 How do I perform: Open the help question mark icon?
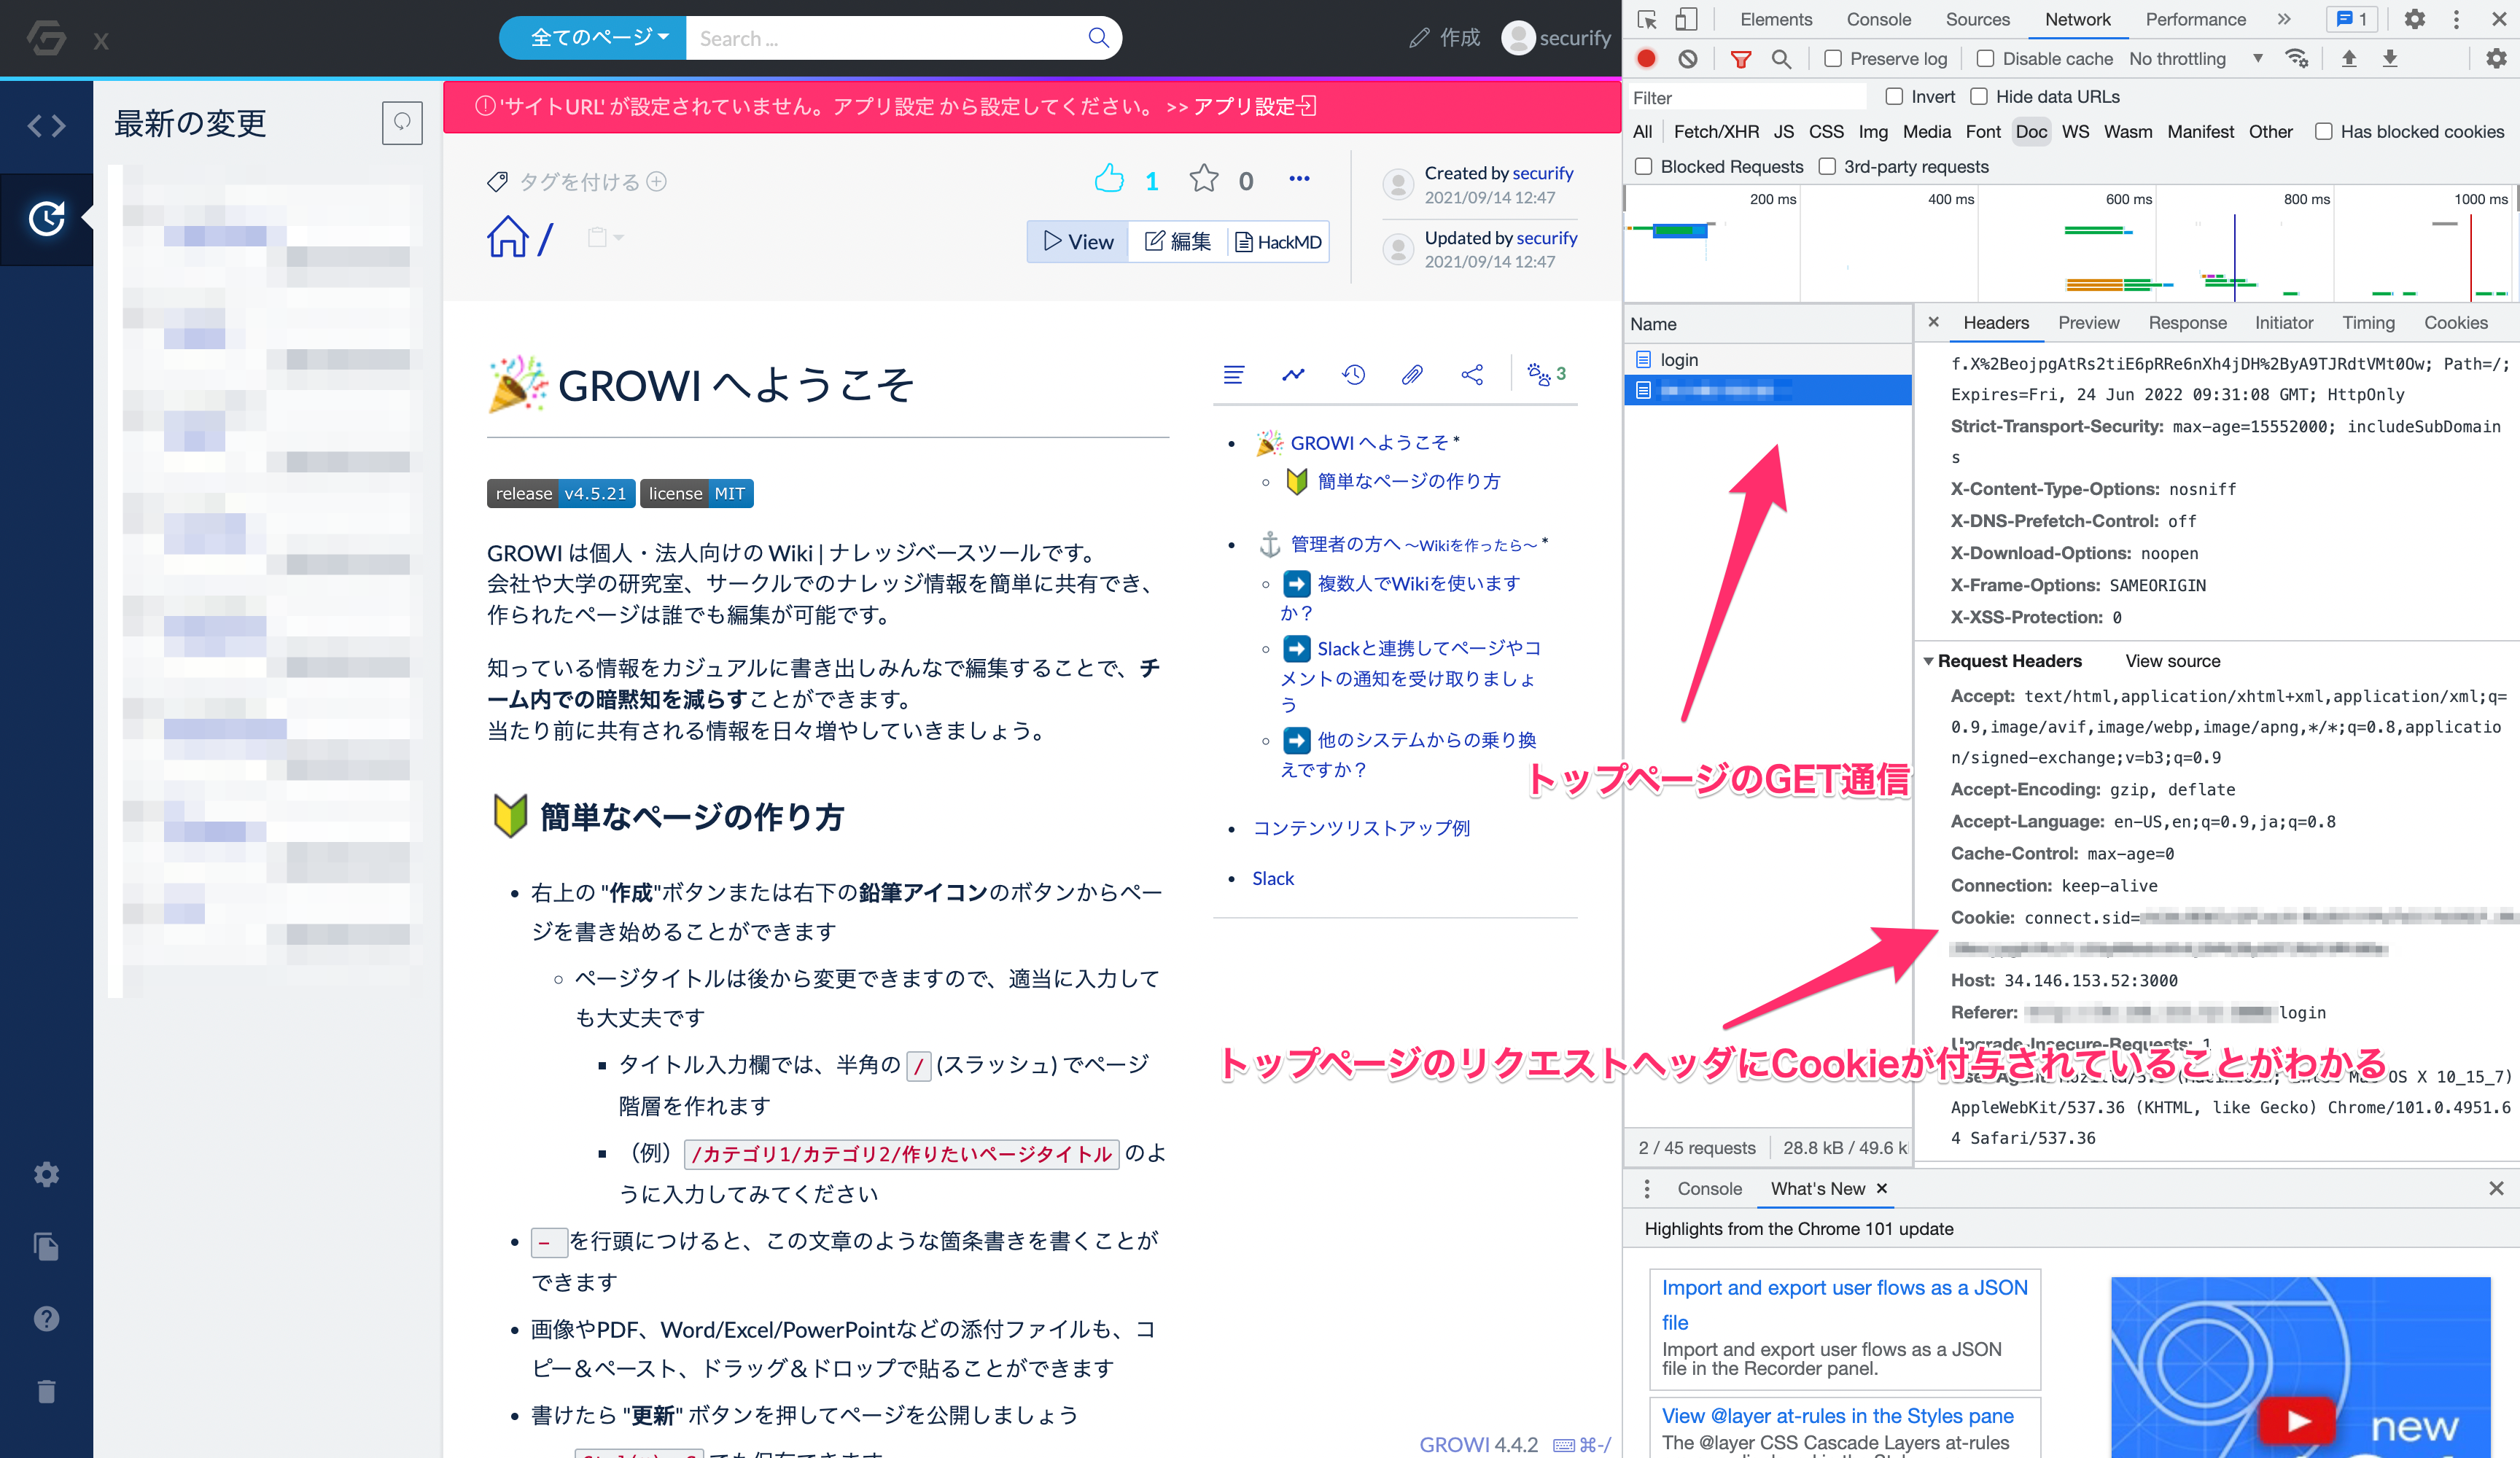point(46,1318)
